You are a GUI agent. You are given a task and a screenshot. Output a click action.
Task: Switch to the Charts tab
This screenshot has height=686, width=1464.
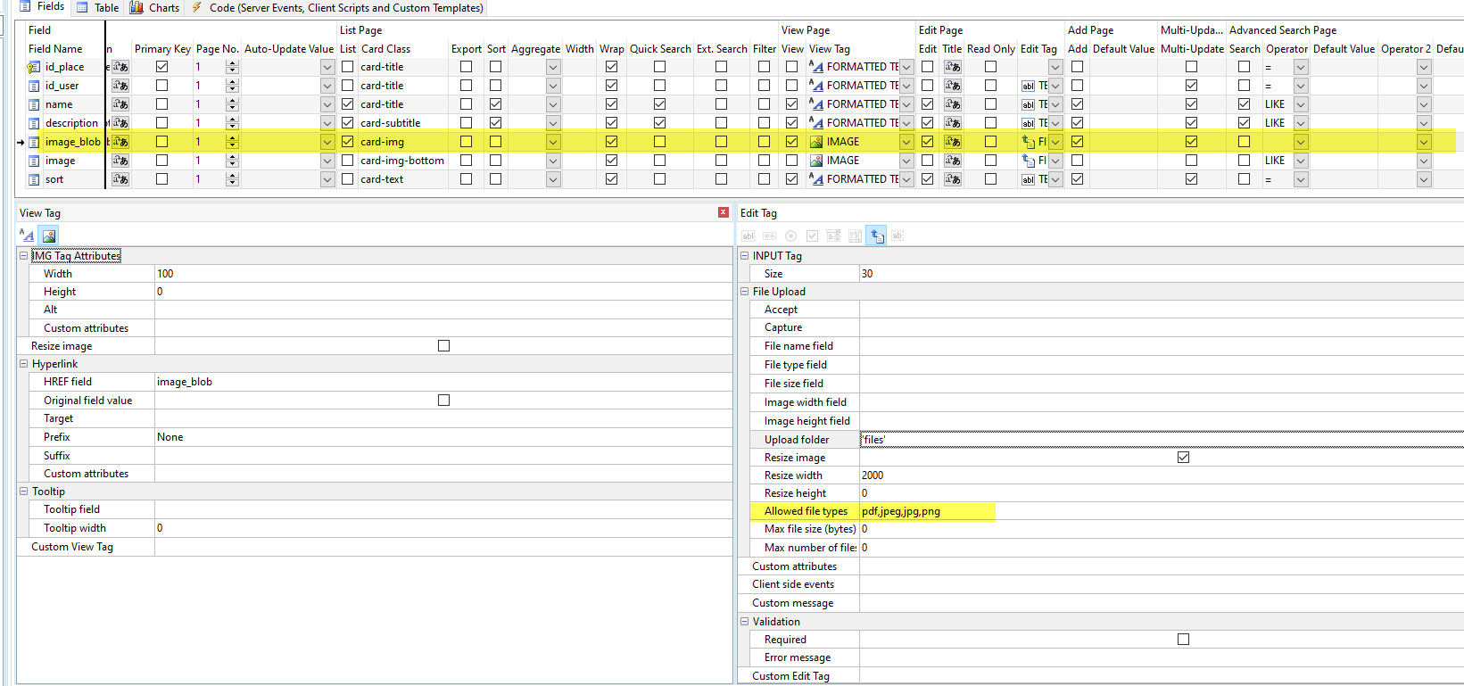point(155,7)
